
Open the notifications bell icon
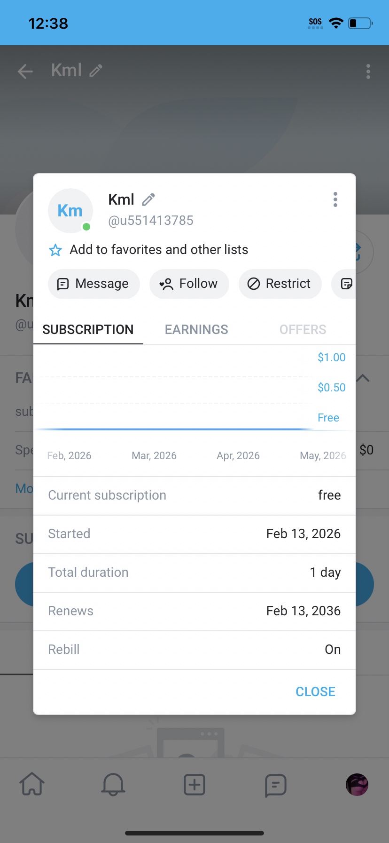(113, 784)
